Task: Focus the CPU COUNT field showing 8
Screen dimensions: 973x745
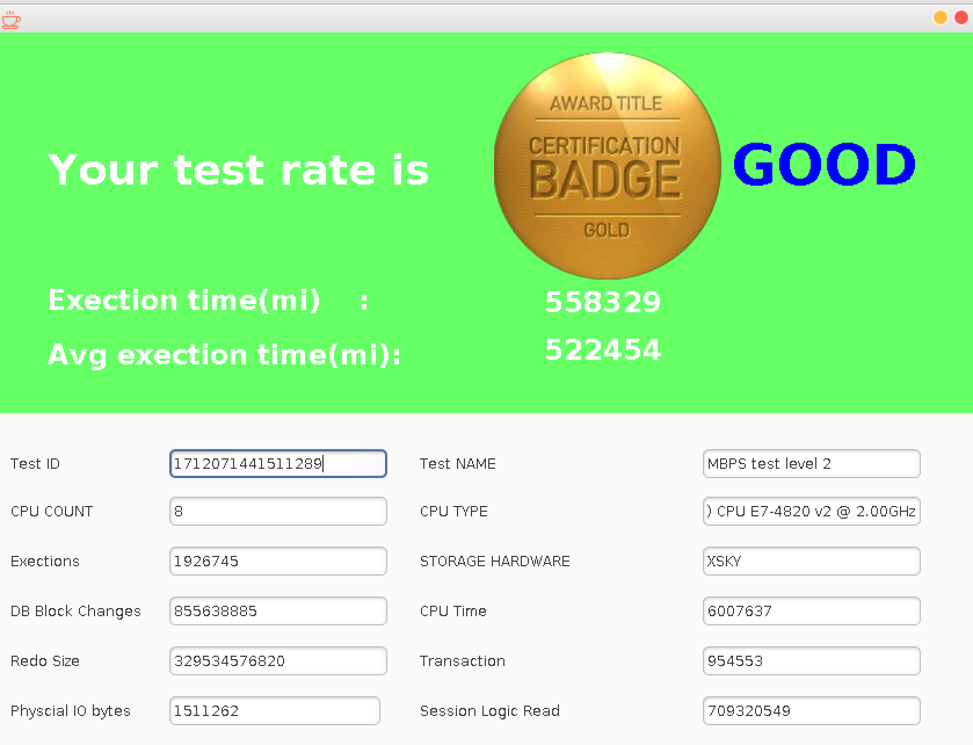Action: (x=278, y=511)
